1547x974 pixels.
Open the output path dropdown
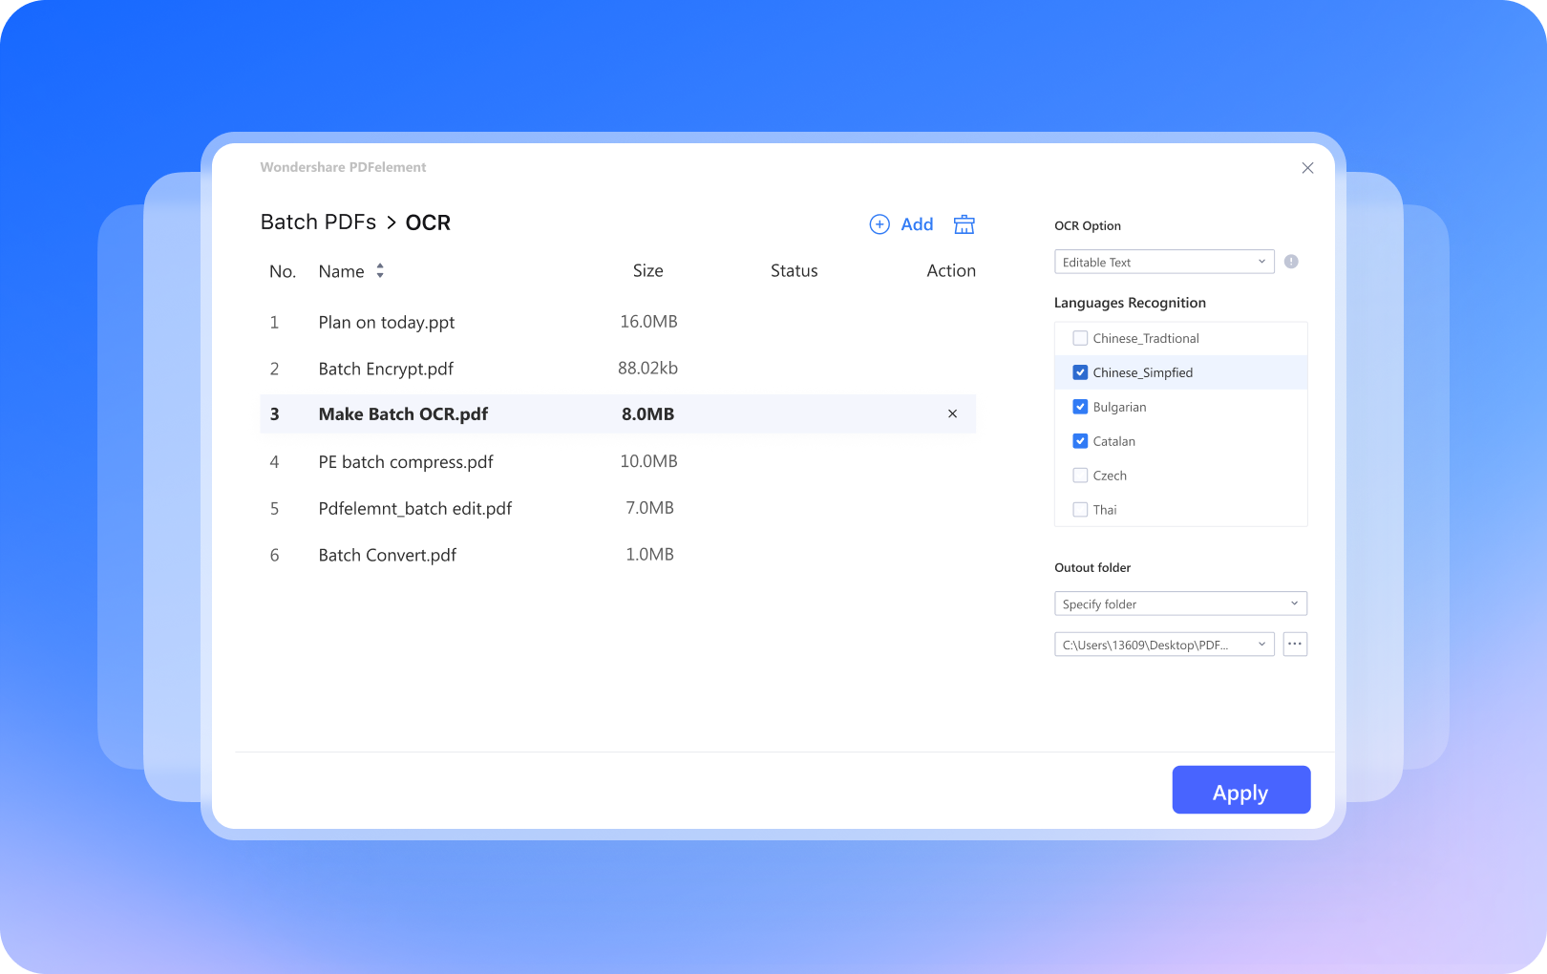pyautogui.click(x=1163, y=645)
